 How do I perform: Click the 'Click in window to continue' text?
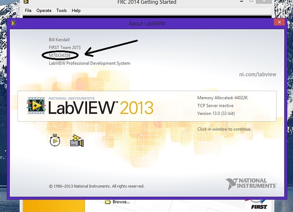[x=224, y=129]
